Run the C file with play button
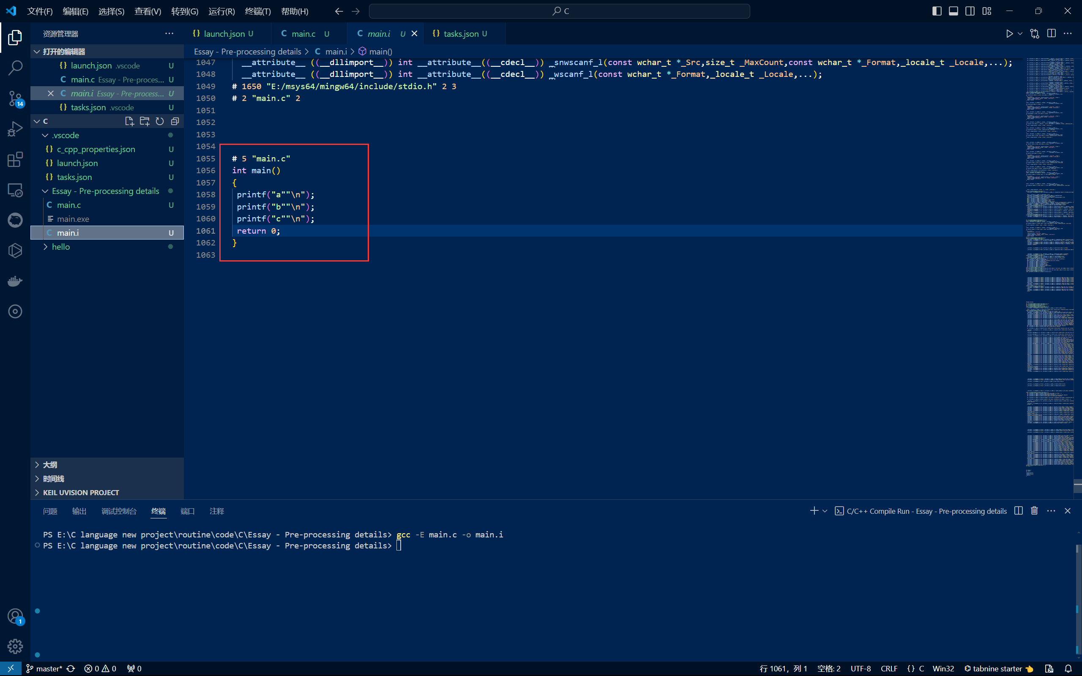The image size is (1082, 676). [1010, 33]
